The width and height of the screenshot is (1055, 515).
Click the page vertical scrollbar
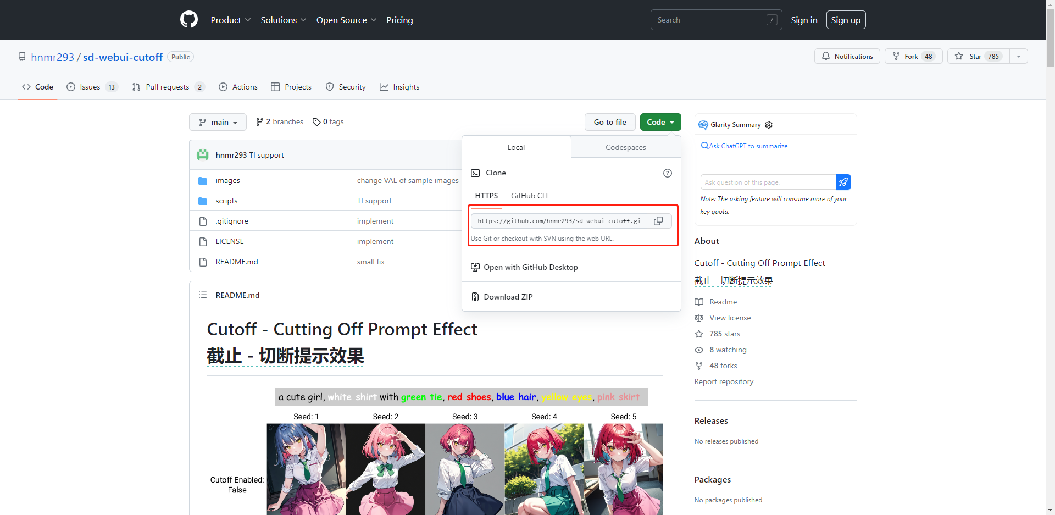pyautogui.click(x=1050, y=220)
